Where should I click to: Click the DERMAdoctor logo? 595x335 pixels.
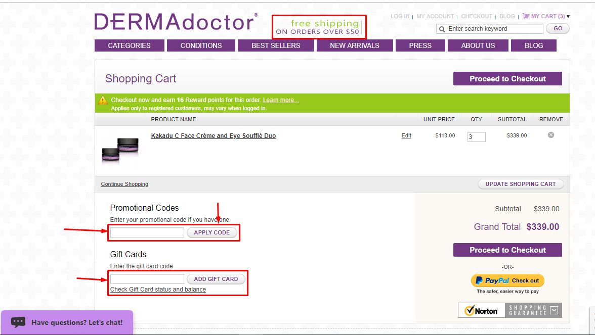[176, 22]
